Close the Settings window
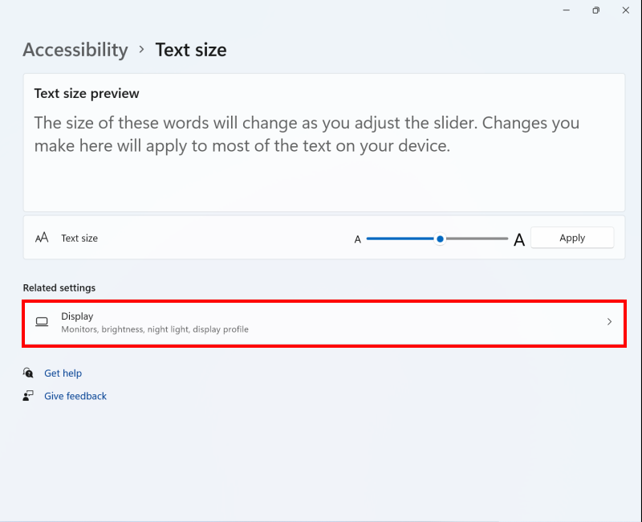The width and height of the screenshot is (642, 522). tap(626, 10)
